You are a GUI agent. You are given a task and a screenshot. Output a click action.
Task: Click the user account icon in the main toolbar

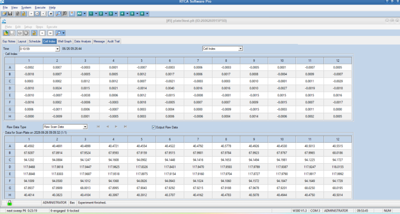coord(72,14)
